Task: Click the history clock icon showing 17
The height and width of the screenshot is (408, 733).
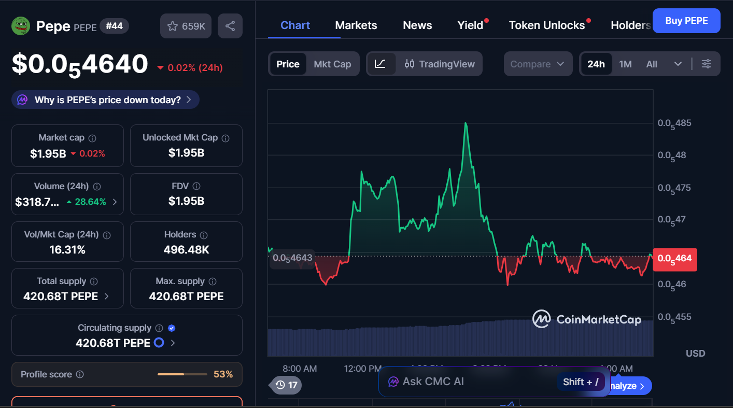Action: click(285, 385)
